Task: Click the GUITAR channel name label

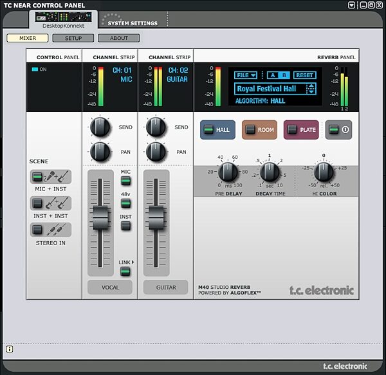Action: pyautogui.click(x=166, y=288)
